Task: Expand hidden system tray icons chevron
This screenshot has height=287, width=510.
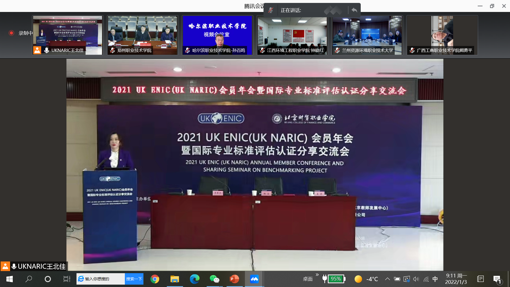Action: click(388, 279)
